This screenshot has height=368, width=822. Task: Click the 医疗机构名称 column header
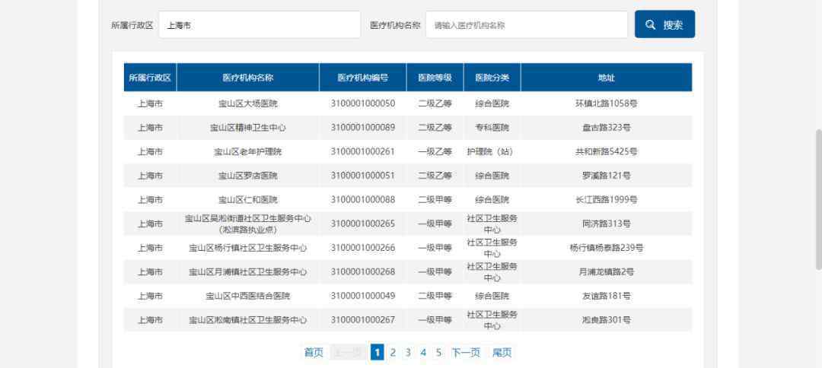tap(248, 78)
